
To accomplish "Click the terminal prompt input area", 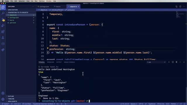I will click(x=89, y=101).
